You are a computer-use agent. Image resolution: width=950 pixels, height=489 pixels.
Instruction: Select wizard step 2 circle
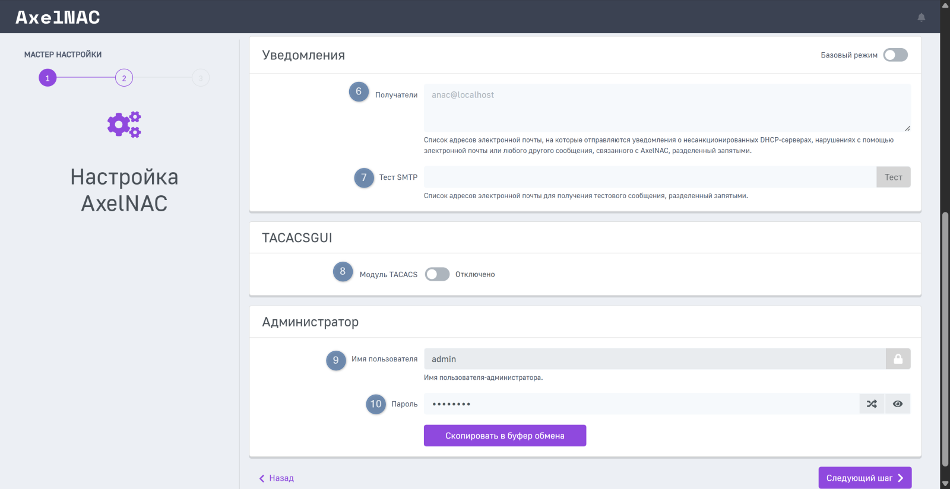pyautogui.click(x=124, y=78)
